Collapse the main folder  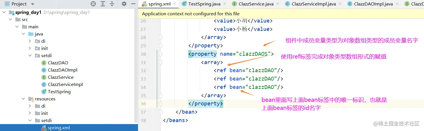[x=17, y=27]
